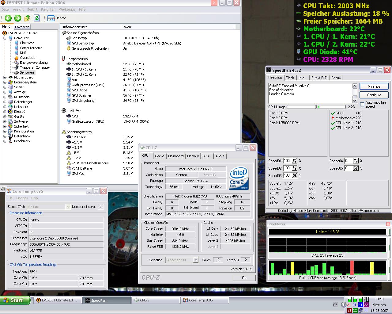Switch to the SPD tab in CPU-Z
The width and height of the screenshot is (392, 314).
[x=206, y=156]
